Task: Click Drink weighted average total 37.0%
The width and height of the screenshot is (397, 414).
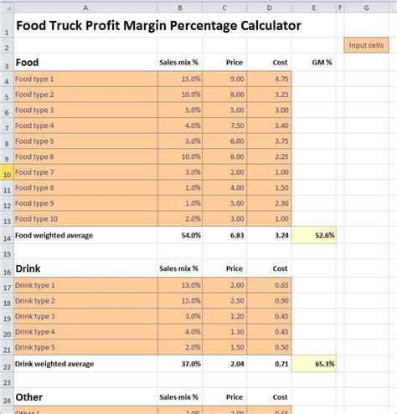Action: click(180, 364)
